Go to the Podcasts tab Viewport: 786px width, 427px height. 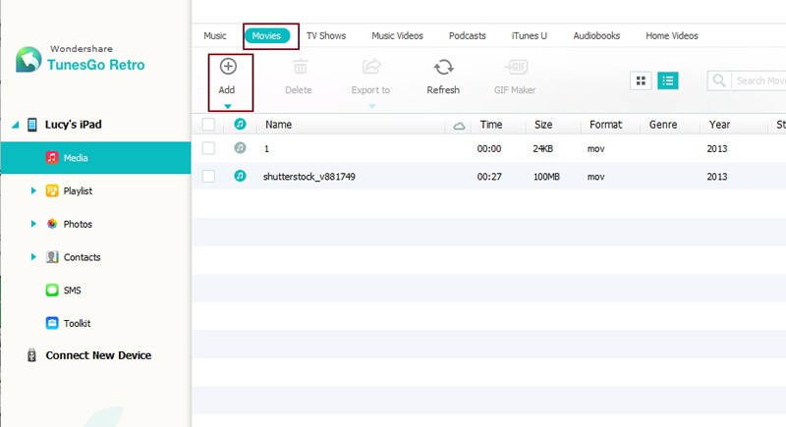click(468, 36)
